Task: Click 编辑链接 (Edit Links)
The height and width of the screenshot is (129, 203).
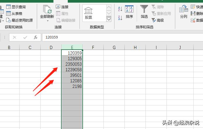Action: click(66, 20)
